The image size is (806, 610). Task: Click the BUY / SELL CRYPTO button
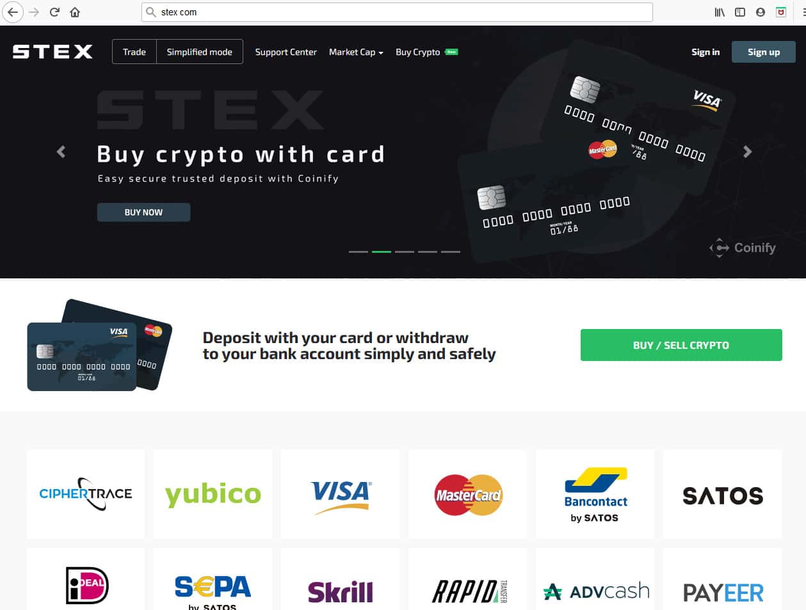point(681,345)
